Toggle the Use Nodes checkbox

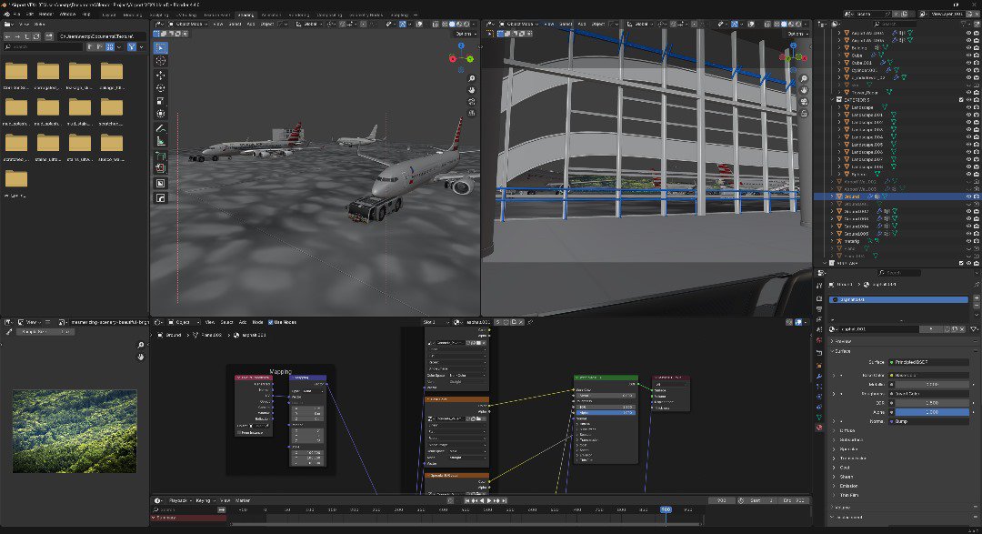271,322
